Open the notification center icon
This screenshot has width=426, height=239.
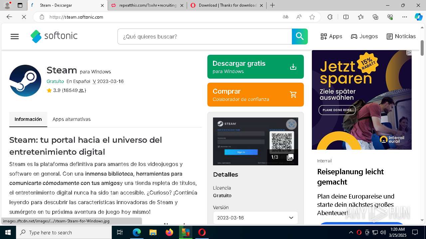[x=415, y=232]
